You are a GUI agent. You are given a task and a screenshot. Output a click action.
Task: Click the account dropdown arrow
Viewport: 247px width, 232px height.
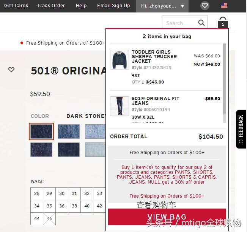182,6
